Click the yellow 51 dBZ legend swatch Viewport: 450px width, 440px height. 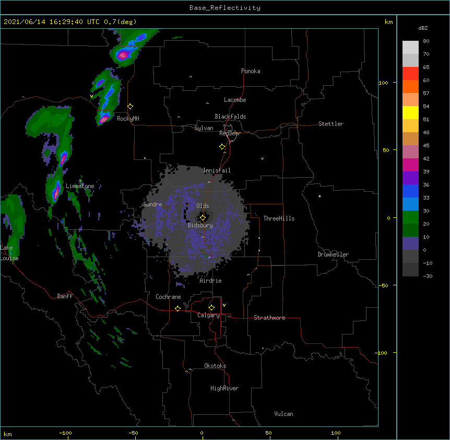point(410,112)
